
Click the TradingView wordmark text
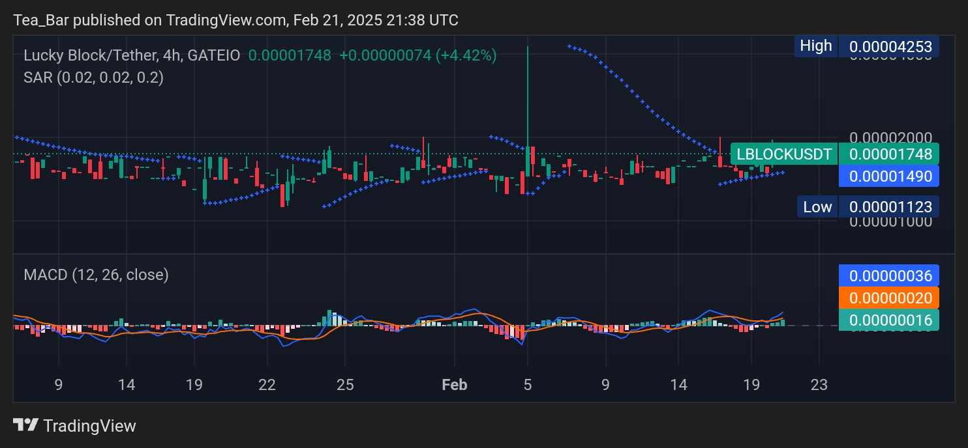pyautogui.click(x=89, y=426)
